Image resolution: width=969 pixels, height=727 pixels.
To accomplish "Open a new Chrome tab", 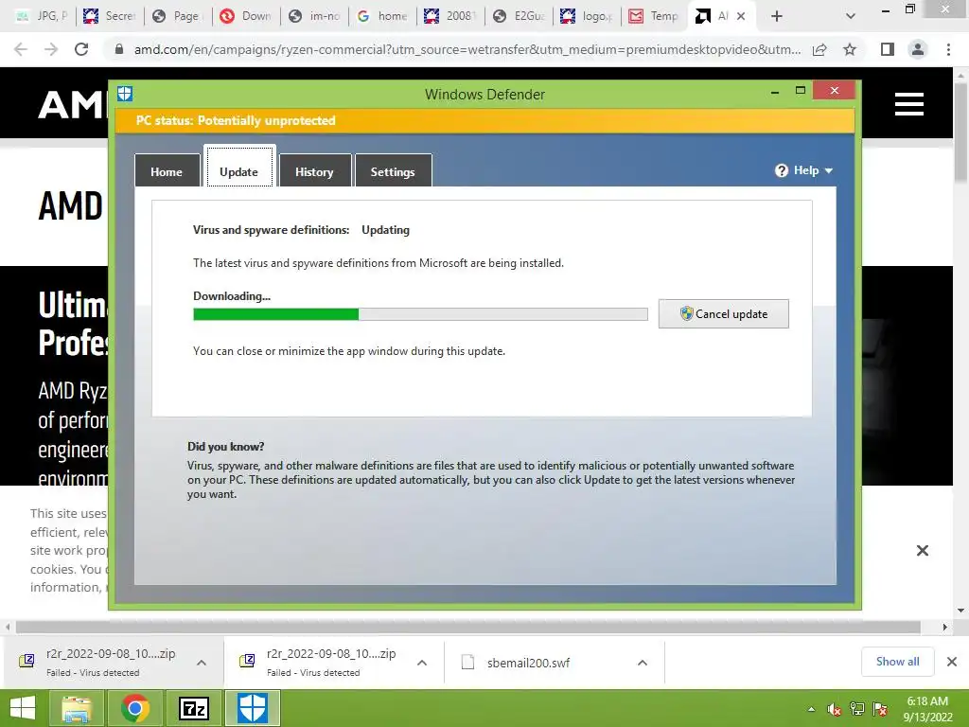I will click(777, 16).
